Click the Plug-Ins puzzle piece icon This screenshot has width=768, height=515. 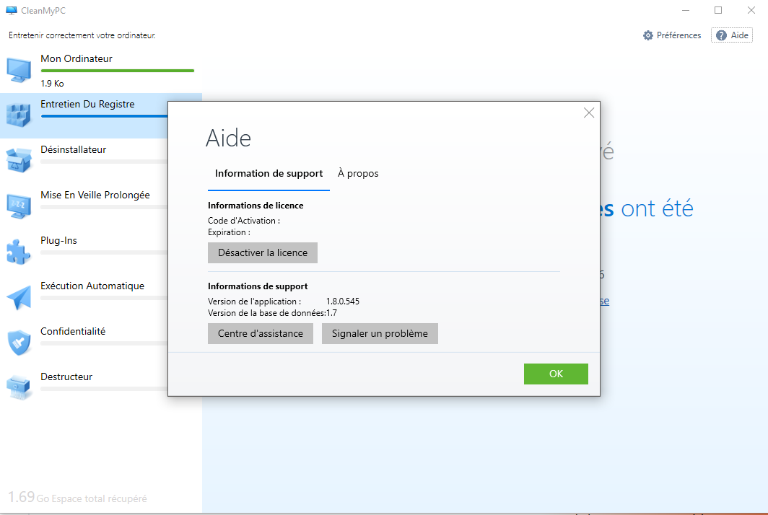[19, 252]
